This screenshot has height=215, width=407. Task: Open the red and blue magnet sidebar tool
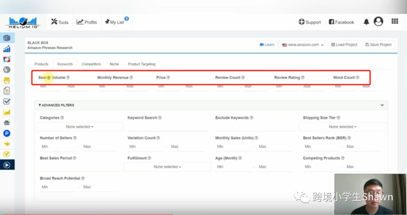click(7, 59)
